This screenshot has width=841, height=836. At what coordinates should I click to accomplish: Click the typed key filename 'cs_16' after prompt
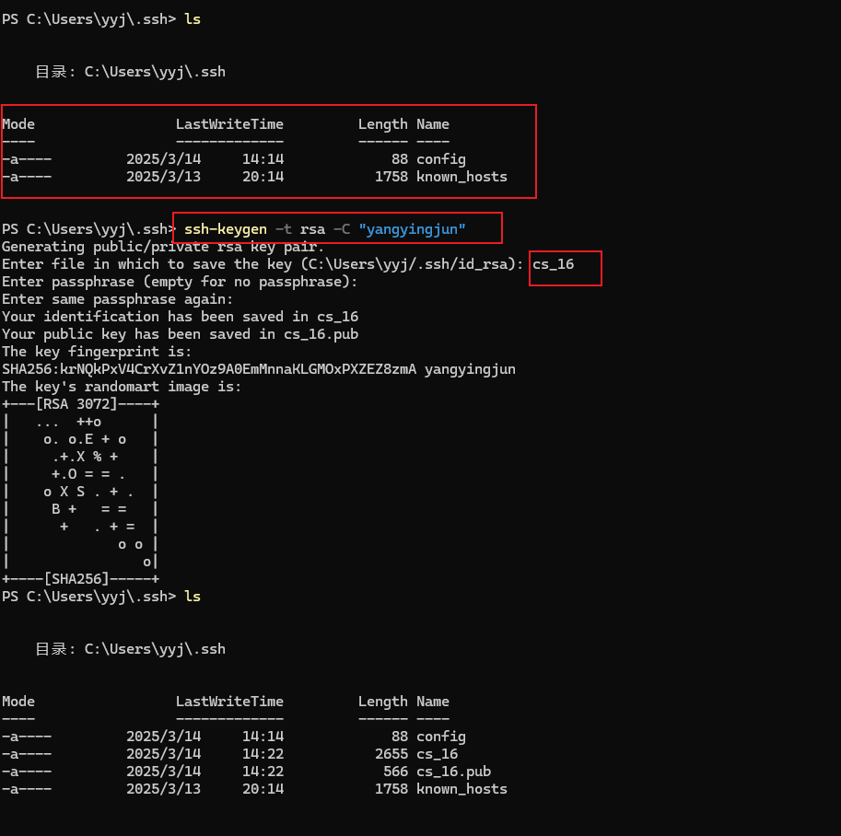pos(553,264)
